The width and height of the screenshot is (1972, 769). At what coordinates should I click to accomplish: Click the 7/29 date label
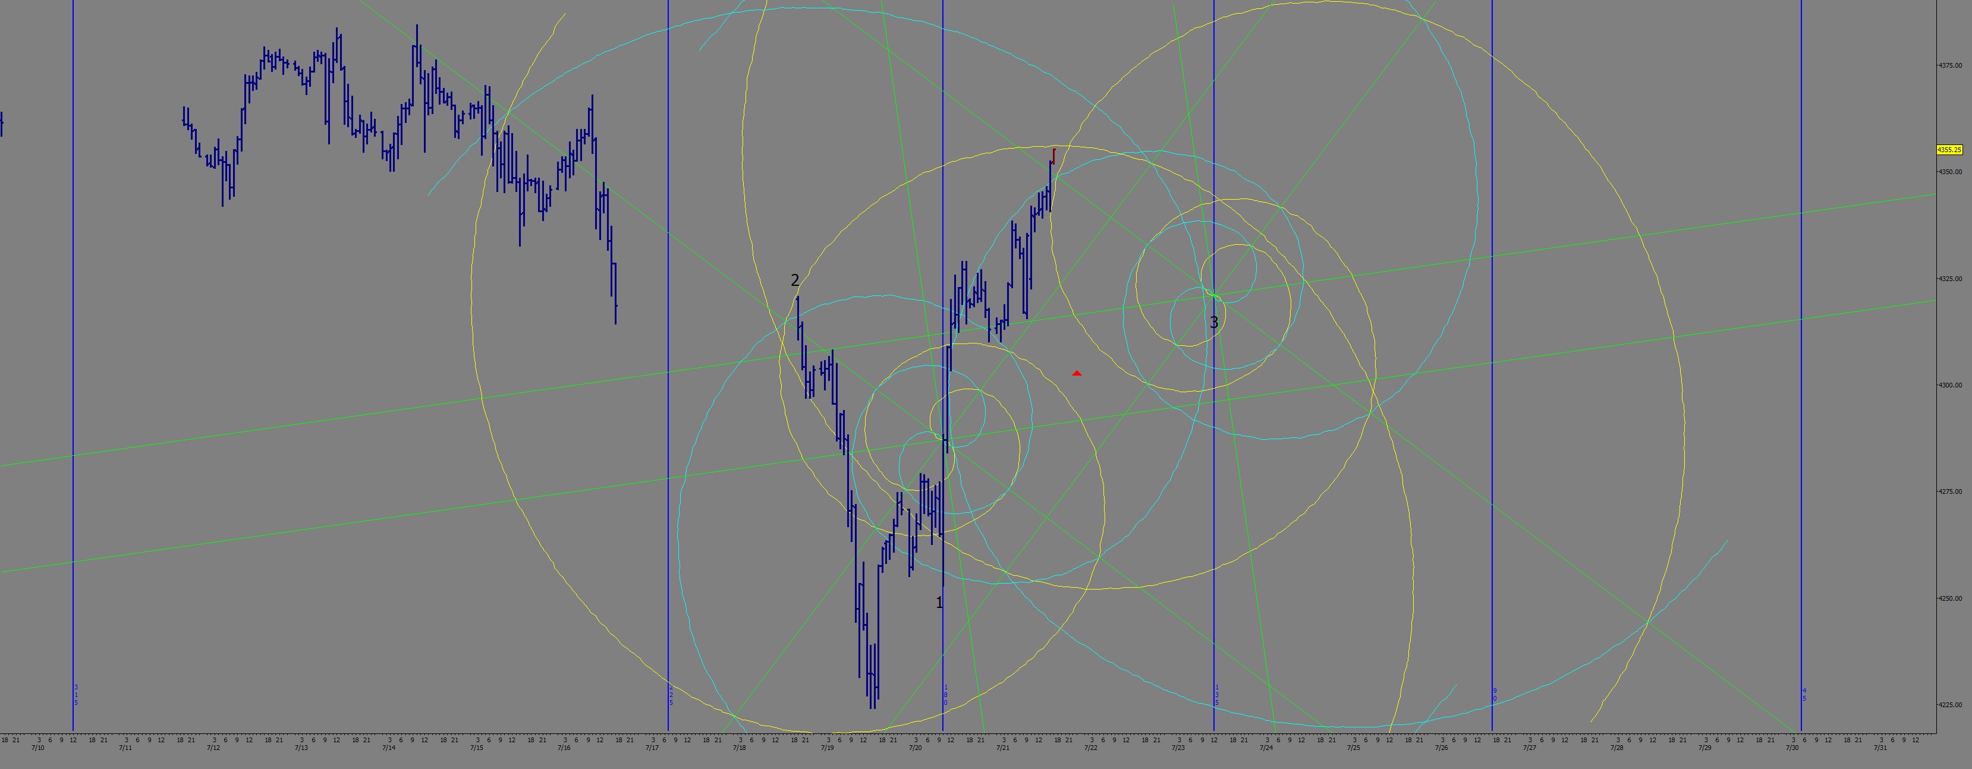(x=1705, y=748)
